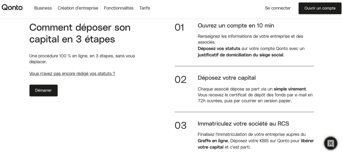
Task: Open the chat widget icon
Action: 331,143
